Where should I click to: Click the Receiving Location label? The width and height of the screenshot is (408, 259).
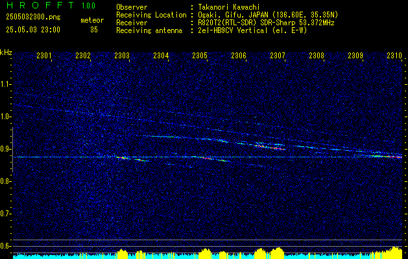pyautogui.click(x=151, y=15)
